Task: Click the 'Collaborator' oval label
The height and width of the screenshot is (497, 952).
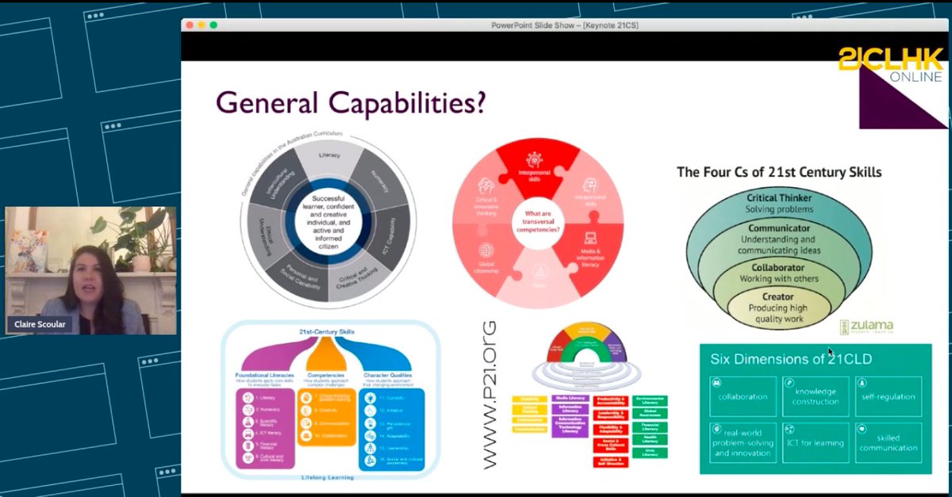Action: tap(779, 268)
